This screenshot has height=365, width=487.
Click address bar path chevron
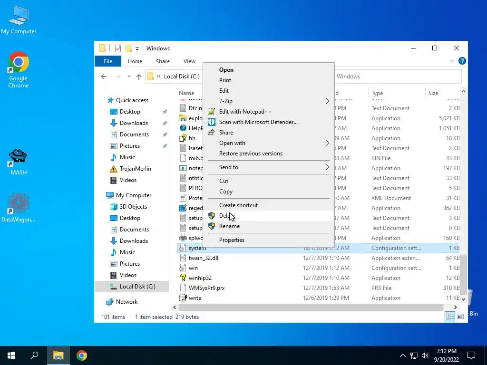tap(158, 77)
